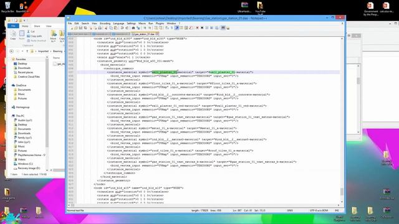Select OneDrive in Explorer navigation pane
This screenshot has width=399, height=224.
point(21,85)
